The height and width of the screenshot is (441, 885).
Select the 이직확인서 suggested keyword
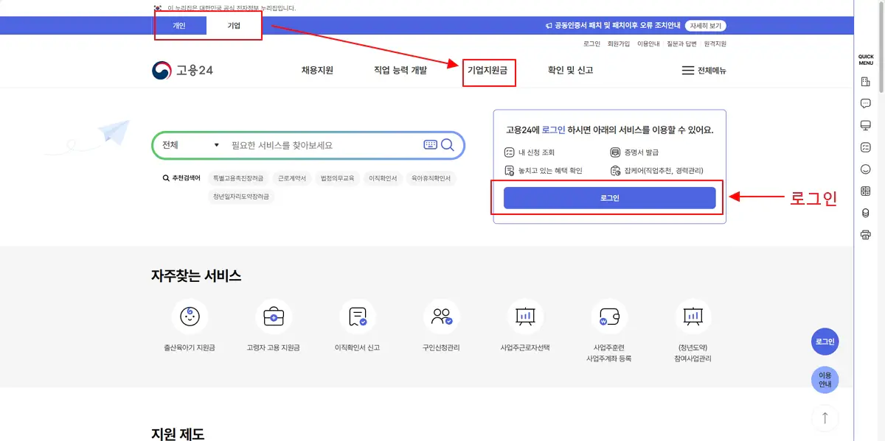(383, 178)
